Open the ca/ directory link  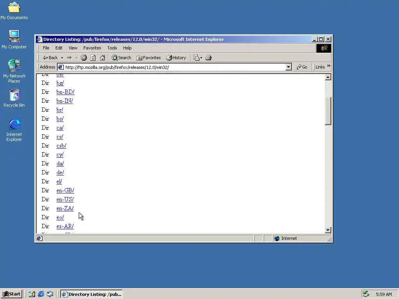click(x=60, y=128)
